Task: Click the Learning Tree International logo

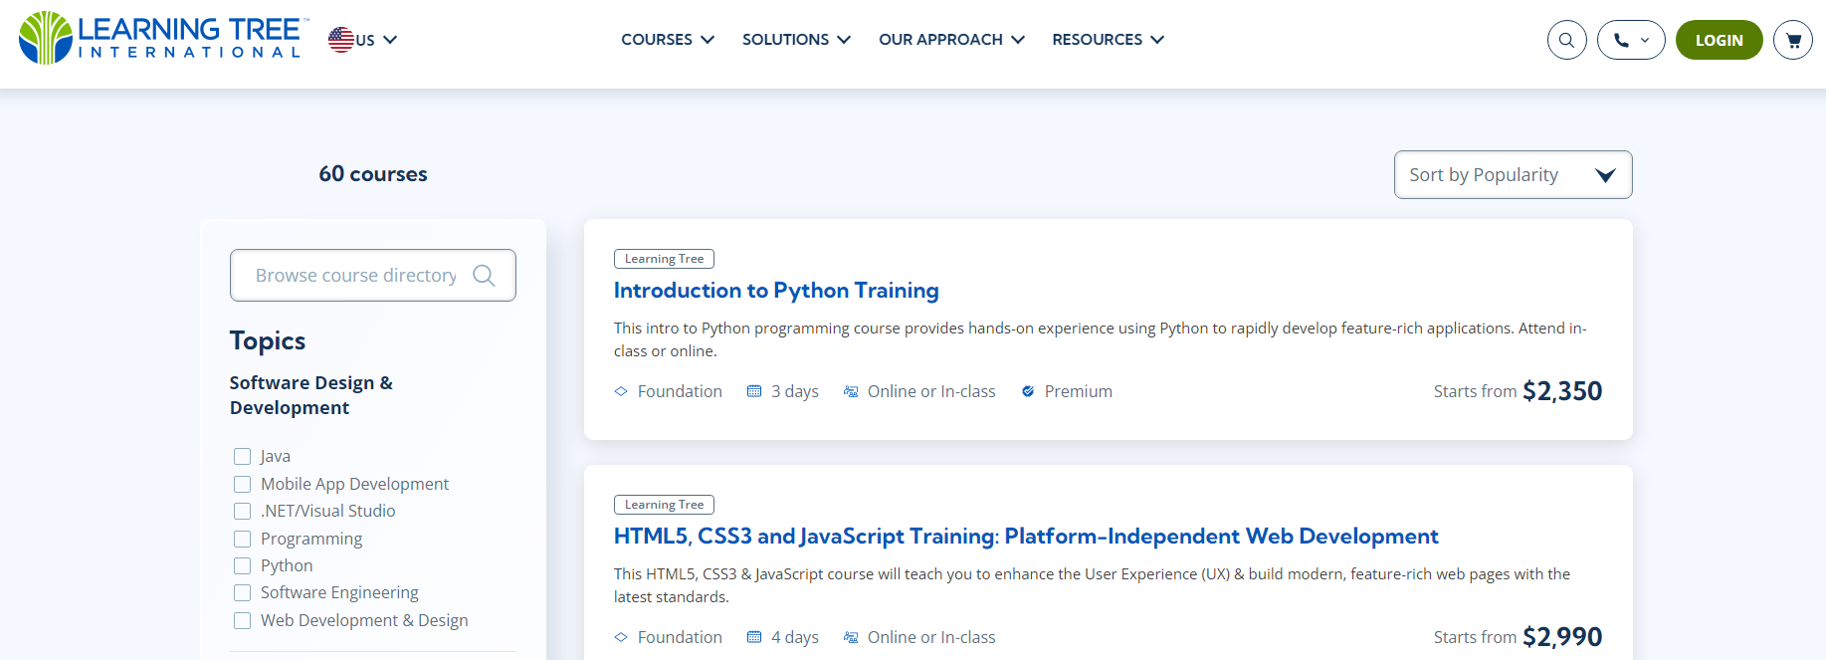Action: 162,39
